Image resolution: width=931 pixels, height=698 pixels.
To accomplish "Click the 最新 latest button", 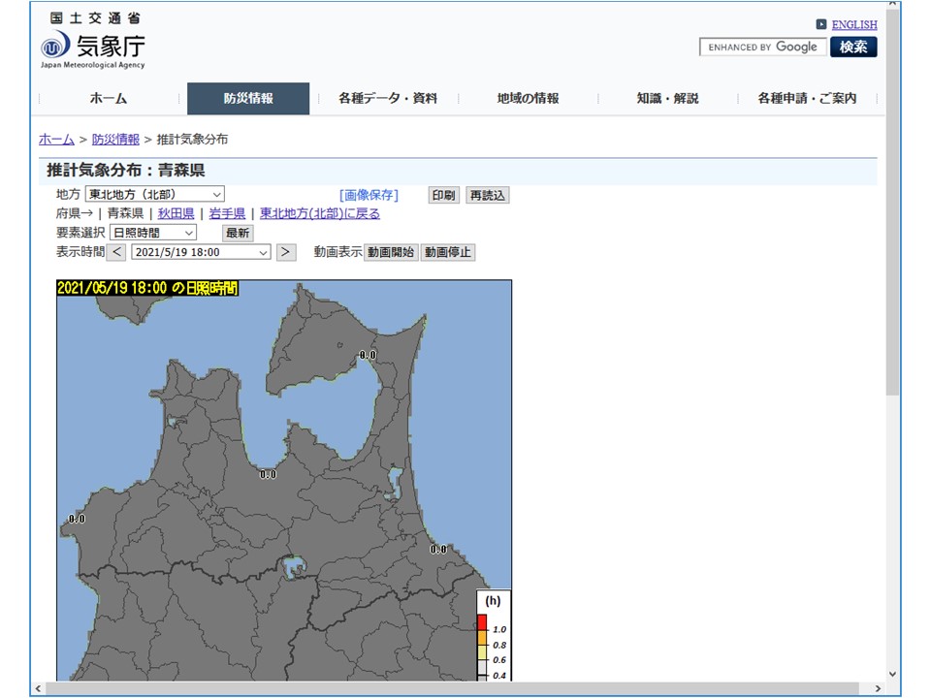I will pyautogui.click(x=238, y=234).
